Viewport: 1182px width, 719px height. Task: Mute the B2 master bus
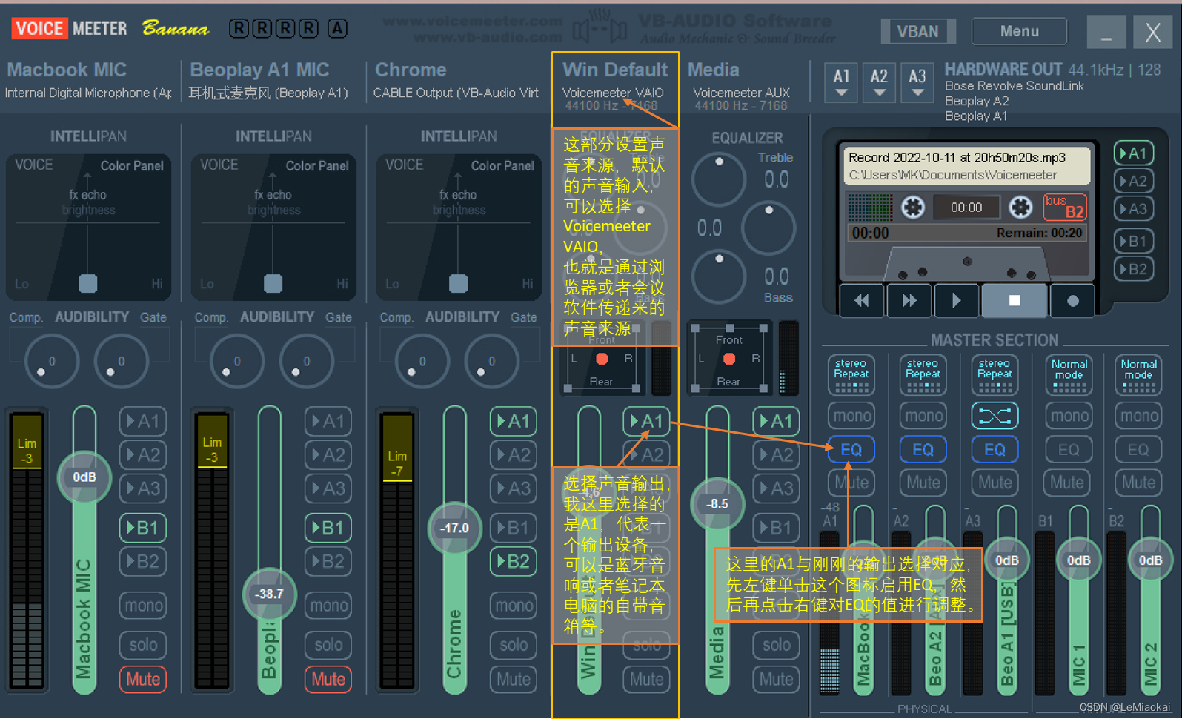[1138, 483]
